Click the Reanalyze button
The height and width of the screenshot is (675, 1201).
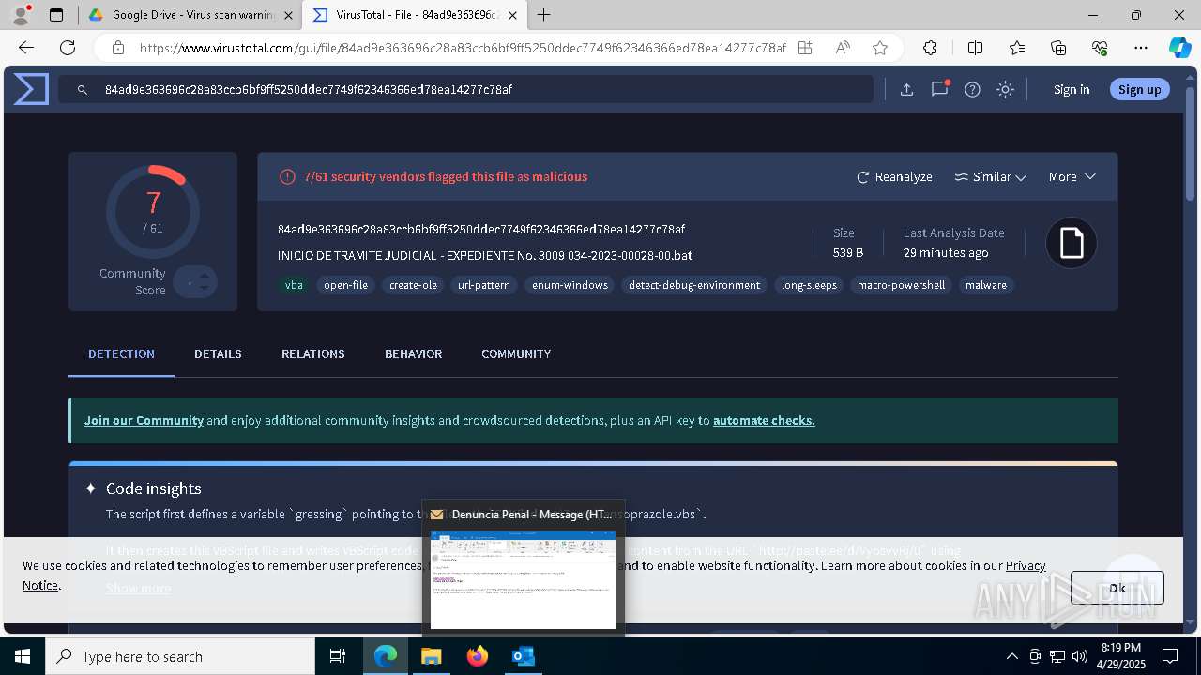(x=894, y=176)
